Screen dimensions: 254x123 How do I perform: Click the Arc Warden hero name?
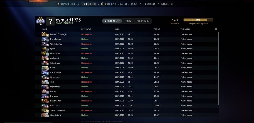[55, 72]
